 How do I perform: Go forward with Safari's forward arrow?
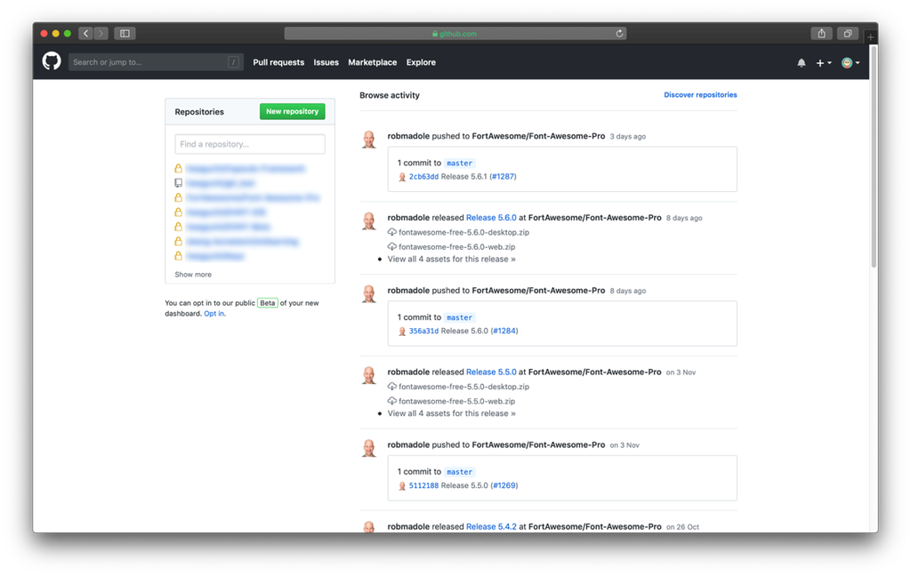(x=101, y=34)
